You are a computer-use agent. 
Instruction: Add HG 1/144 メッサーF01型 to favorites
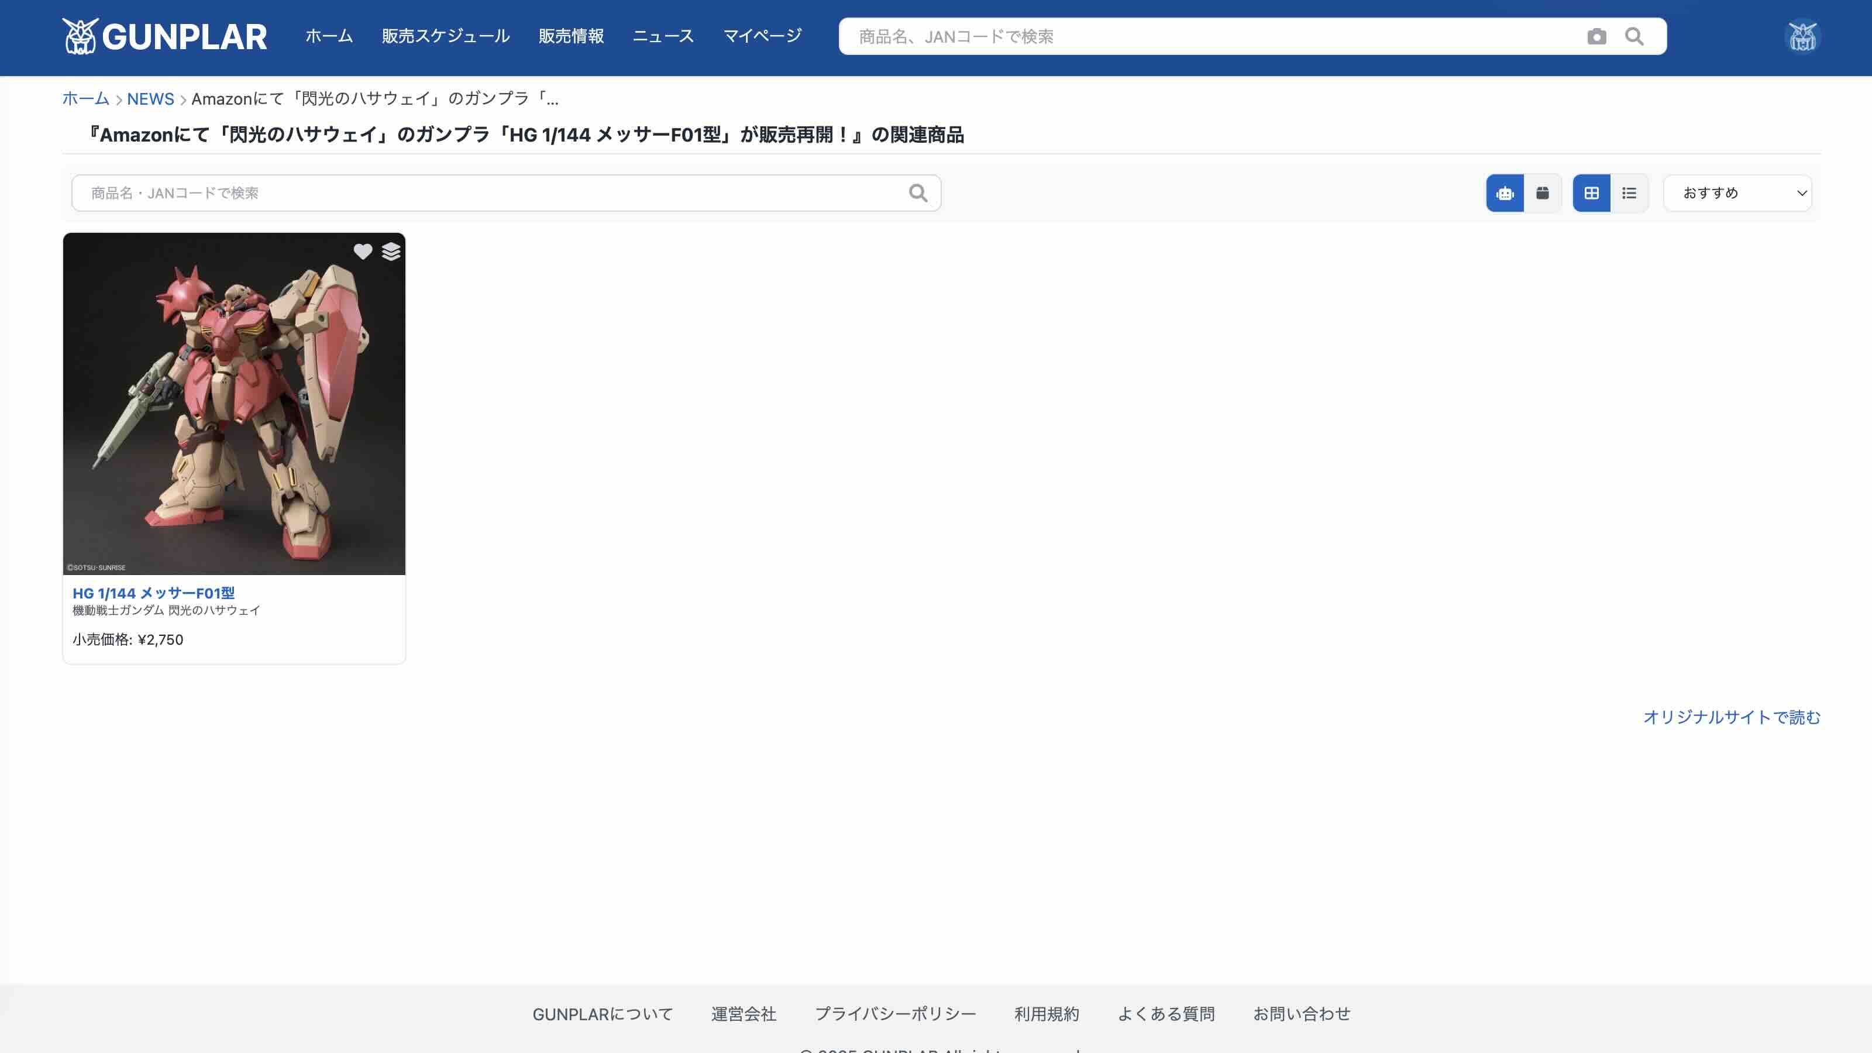pyautogui.click(x=363, y=252)
